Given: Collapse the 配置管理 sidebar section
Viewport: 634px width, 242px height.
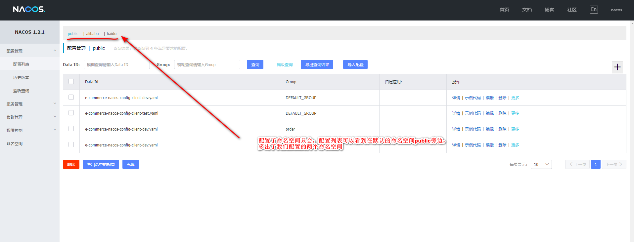Looking at the screenshot, I should point(30,51).
